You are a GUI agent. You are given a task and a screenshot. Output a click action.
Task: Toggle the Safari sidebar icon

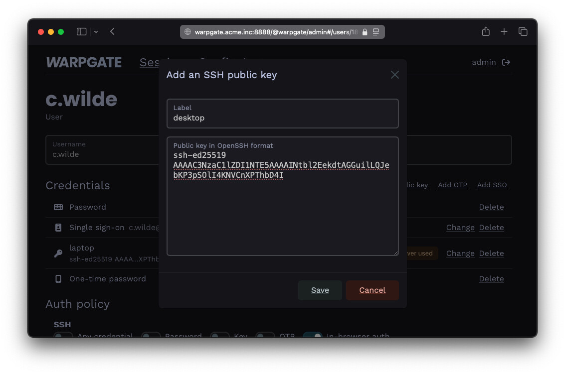[x=81, y=32]
